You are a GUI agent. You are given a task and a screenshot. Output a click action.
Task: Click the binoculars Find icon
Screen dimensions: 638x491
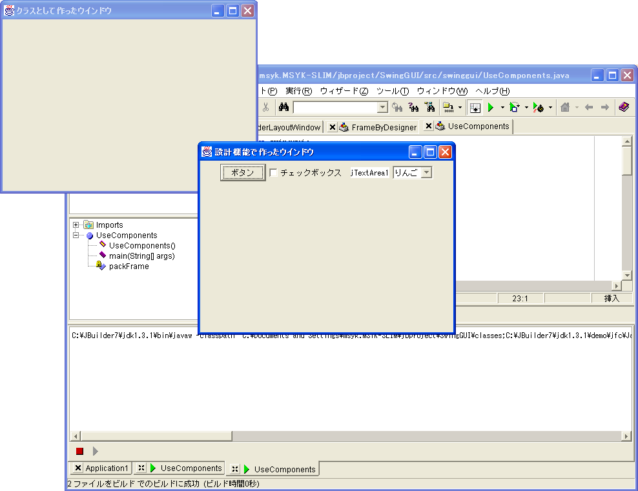pos(283,107)
